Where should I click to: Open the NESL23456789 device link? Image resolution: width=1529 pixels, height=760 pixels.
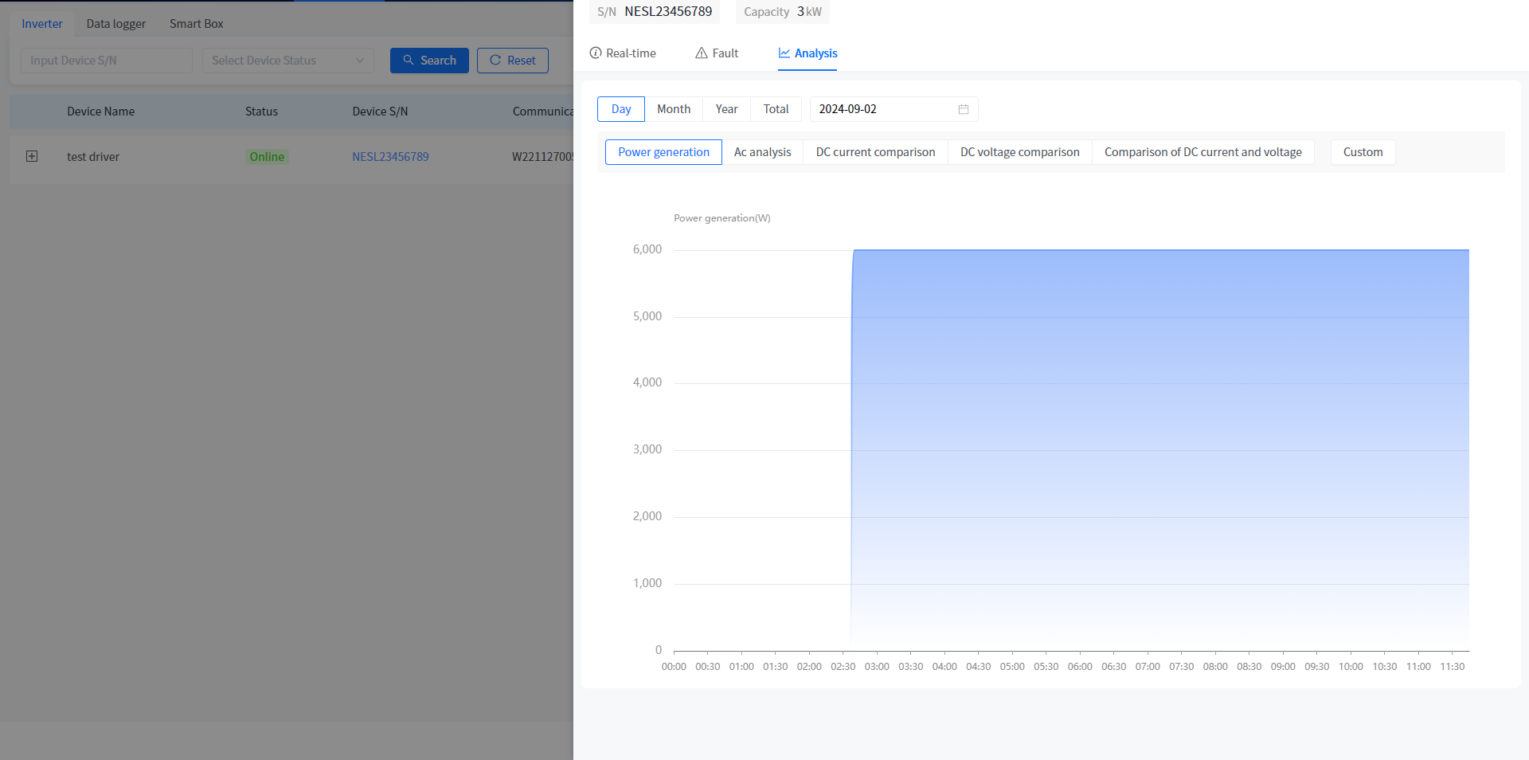coord(390,157)
